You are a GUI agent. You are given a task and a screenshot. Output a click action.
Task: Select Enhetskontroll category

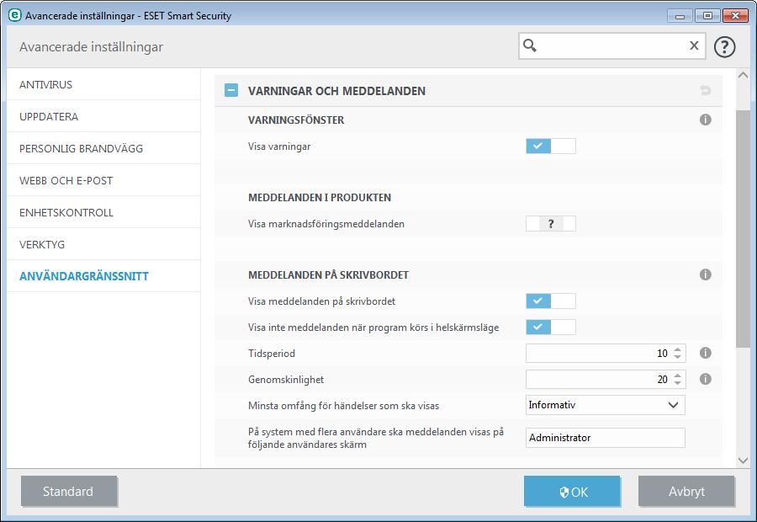tap(103, 212)
